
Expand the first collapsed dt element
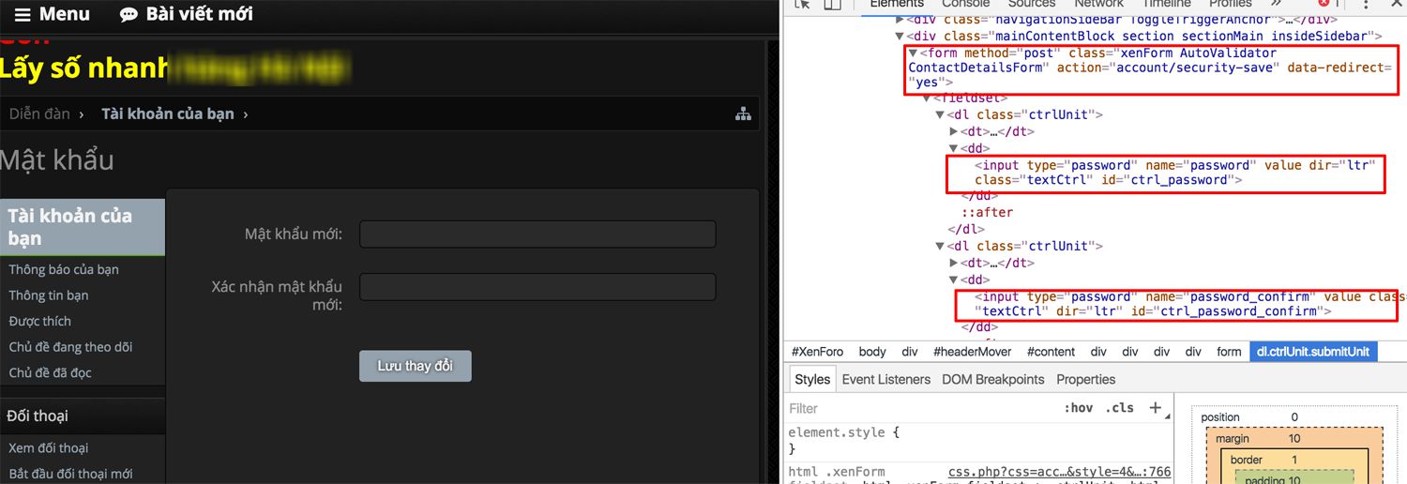click(x=954, y=131)
